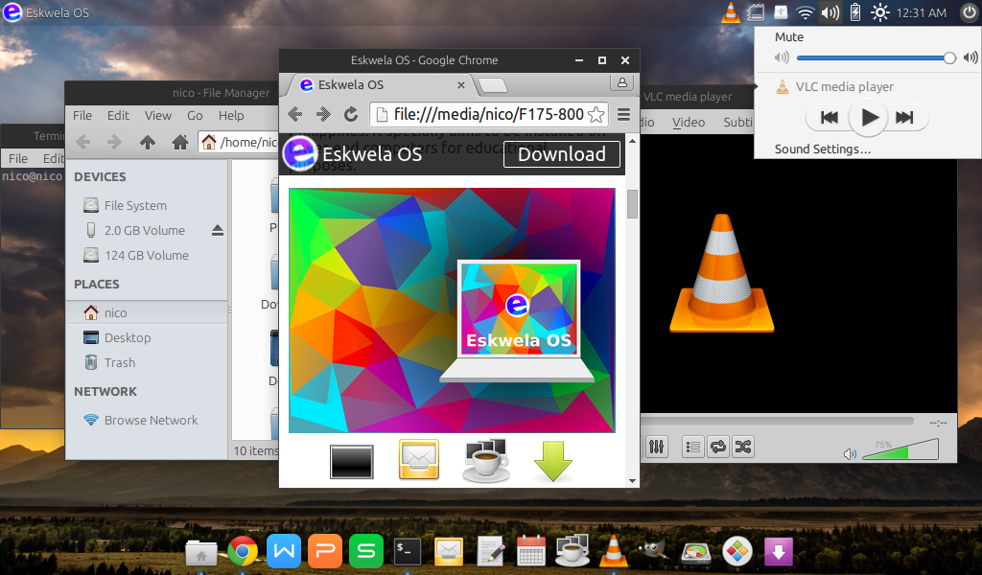
Task: Mute VLC via speaker icon
Action: pyautogui.click(x=850, y=454)
